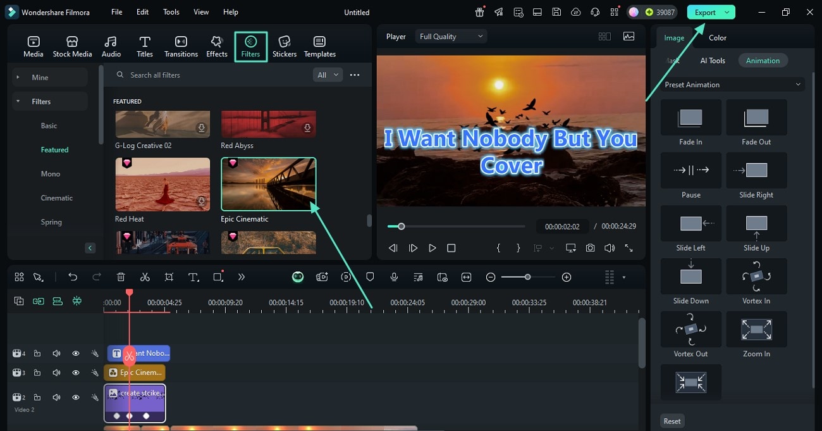Take a snapshot with the camera icon
The width and height of the screenshot is (822, 431).
coord(590,248)
